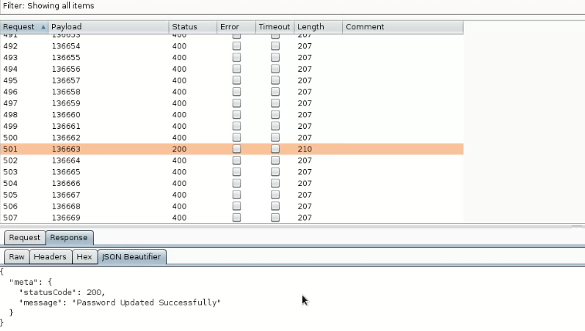
Task: Toggle the Error checkbox for request 507
Action: coord(236,218)
